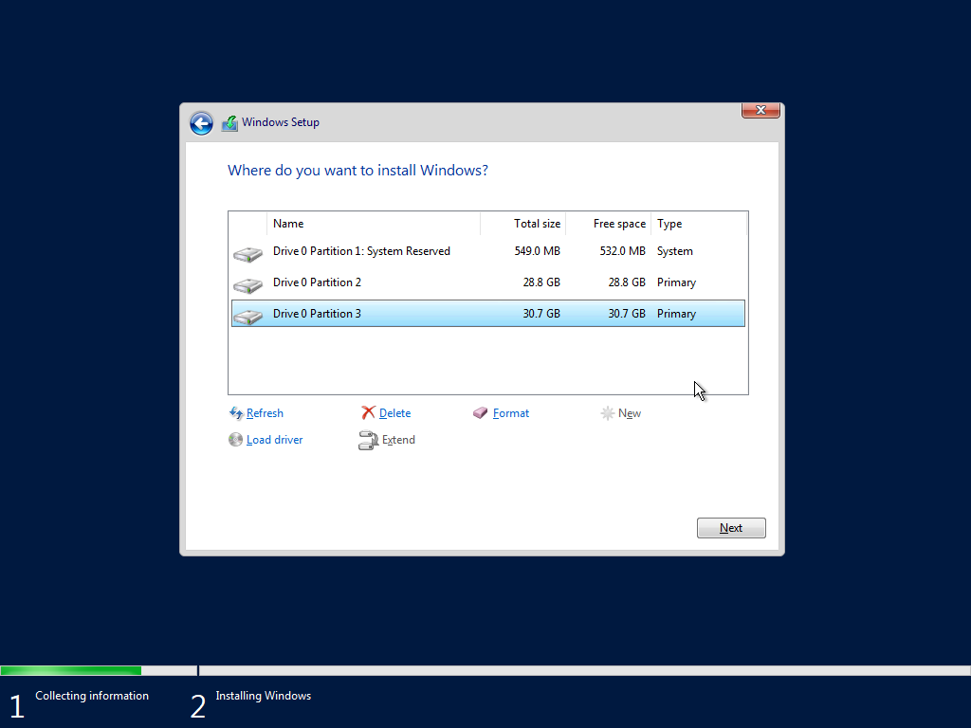Screen dimensions: 971x728
Task: Click the Load driver icon
Action: click(235, 439)
